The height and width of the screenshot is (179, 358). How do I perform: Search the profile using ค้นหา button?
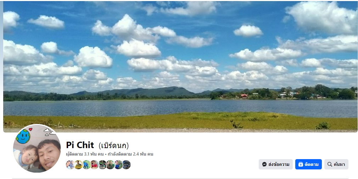pyautogui.click(x=336, y=164)
